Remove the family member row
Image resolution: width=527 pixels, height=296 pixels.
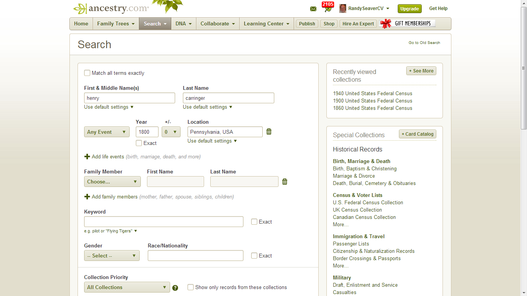click(284, 181)
